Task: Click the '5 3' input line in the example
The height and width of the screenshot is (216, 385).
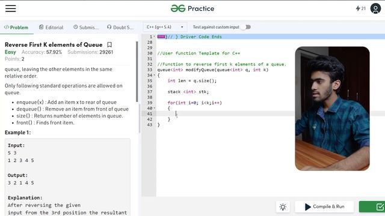Action: click(x=12, y=153)
